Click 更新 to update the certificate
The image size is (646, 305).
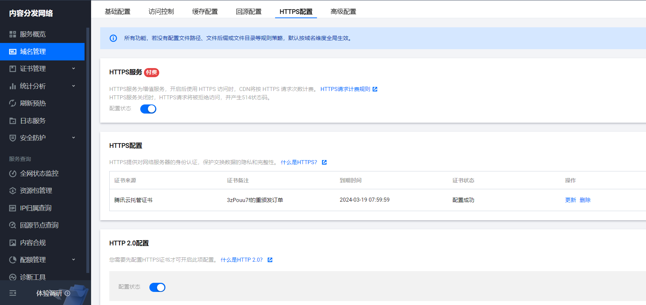[x=570, y=200]
